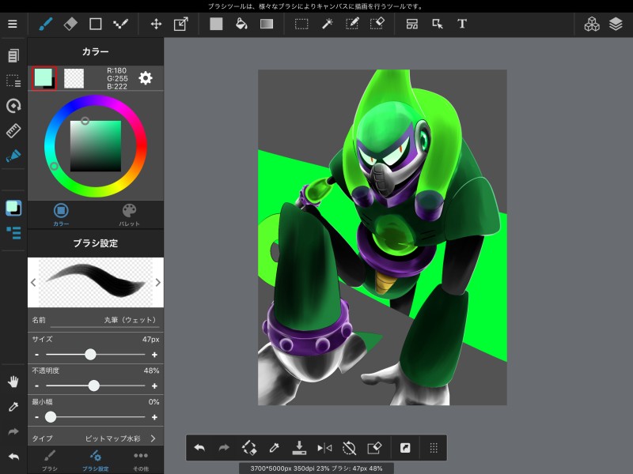
Task: Show next brush preview arrow
Action: pyautogui.click(x=158, y=282)
